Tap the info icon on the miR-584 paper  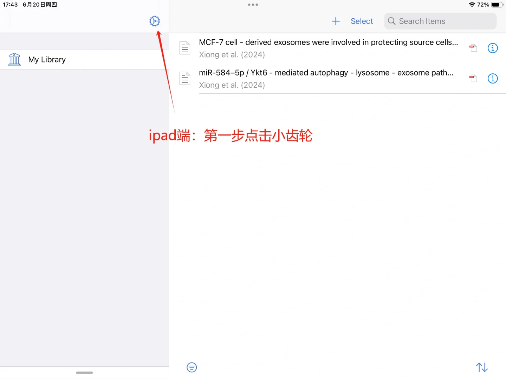click(493, 79)
